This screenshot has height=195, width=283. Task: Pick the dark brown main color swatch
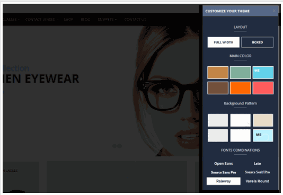pyautogui.click(x=218, y=88)
